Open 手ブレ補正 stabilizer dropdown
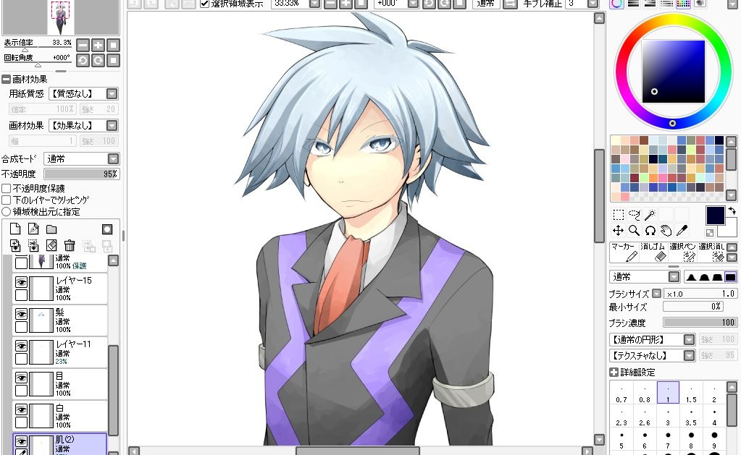Screen dimensions: 741x455 tap(593, 4)
